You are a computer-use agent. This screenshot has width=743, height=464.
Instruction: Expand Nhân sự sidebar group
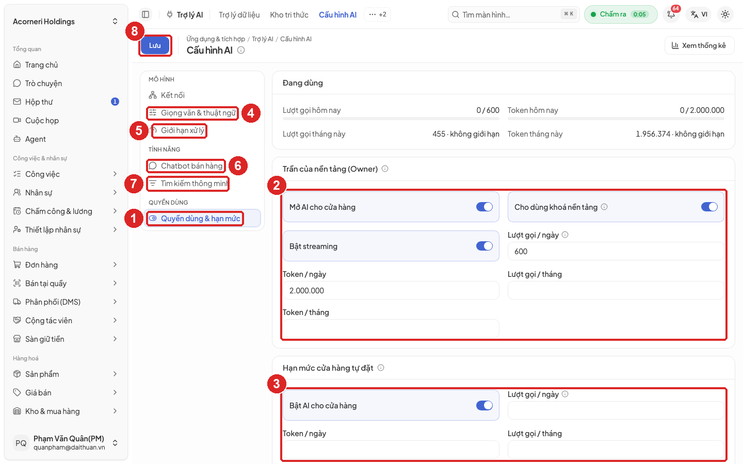tap(66, 193)
